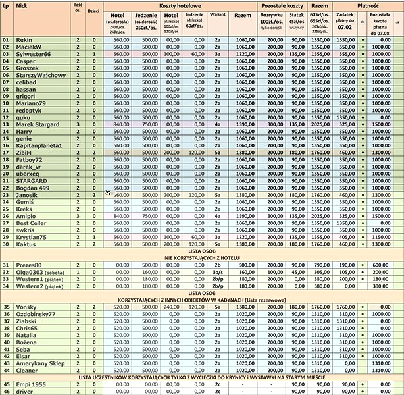This screenshot has height=395, width=404.
Task: Click the "Dzieci" column header
Action: click(94, 11)
